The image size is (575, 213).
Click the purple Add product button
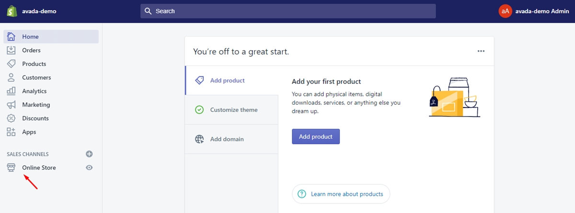(x=316, y=137)
